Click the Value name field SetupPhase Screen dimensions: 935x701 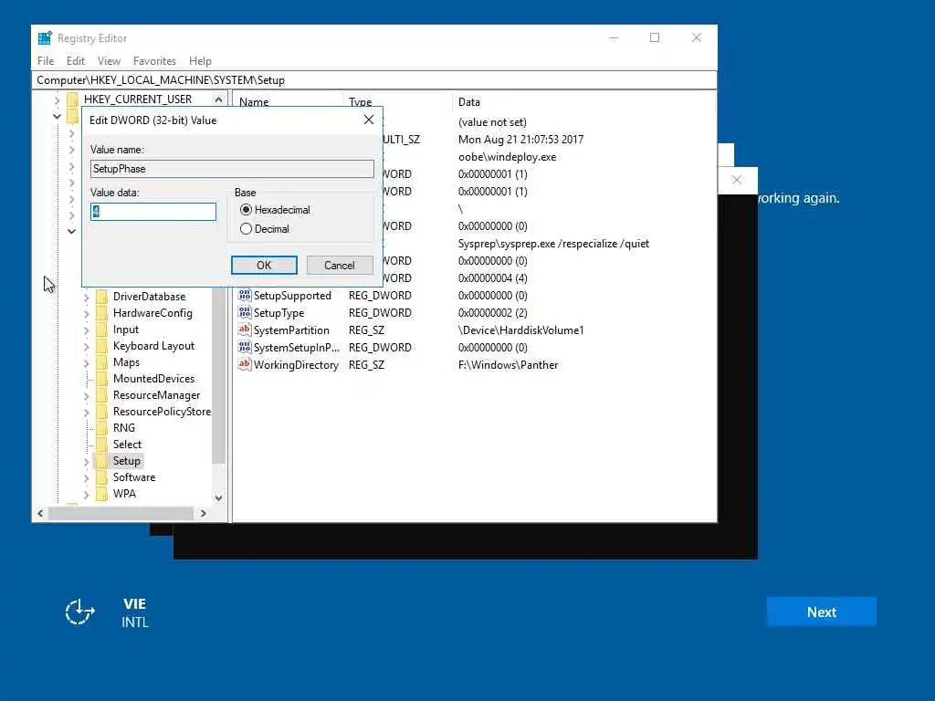point(232,169)
